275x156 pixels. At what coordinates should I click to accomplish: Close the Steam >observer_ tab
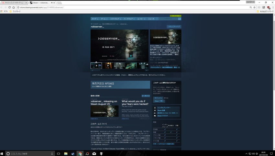(x=54, y=3)
